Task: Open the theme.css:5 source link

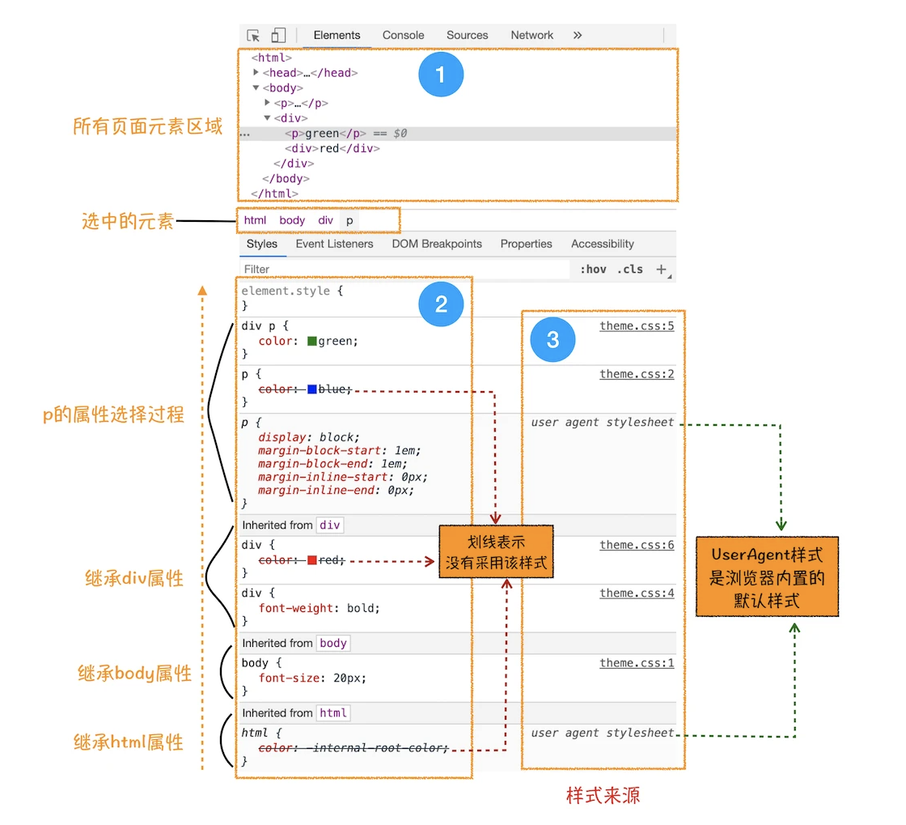Action: click(637, 326)
